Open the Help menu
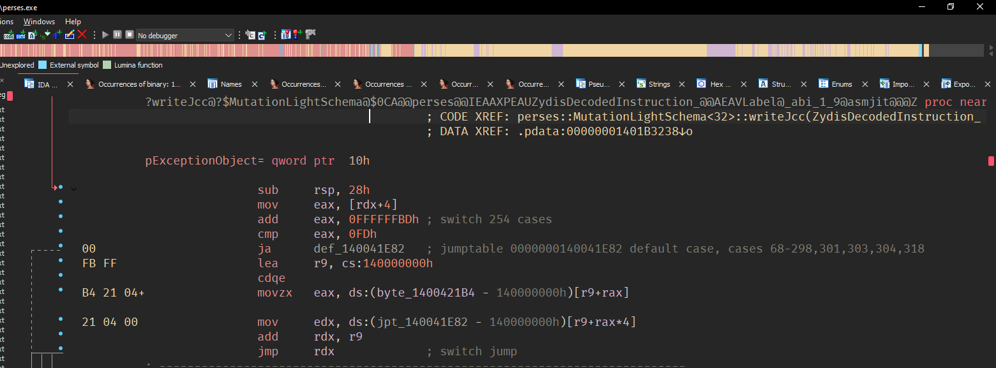This screenshot has width=996, height=368. 73,22
